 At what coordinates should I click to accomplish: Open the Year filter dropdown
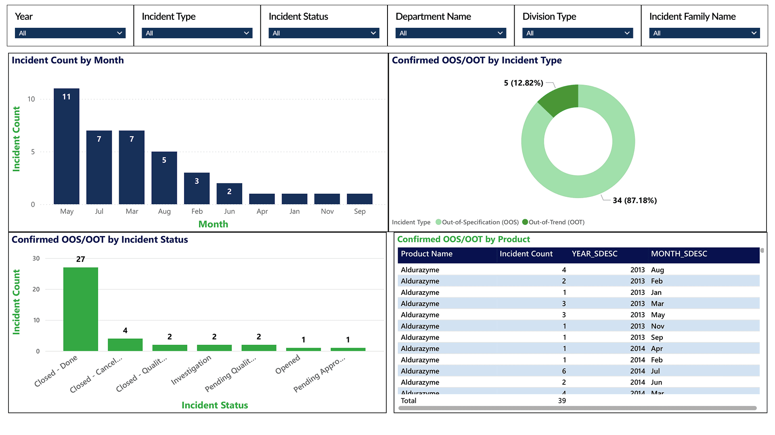(70, 33)
